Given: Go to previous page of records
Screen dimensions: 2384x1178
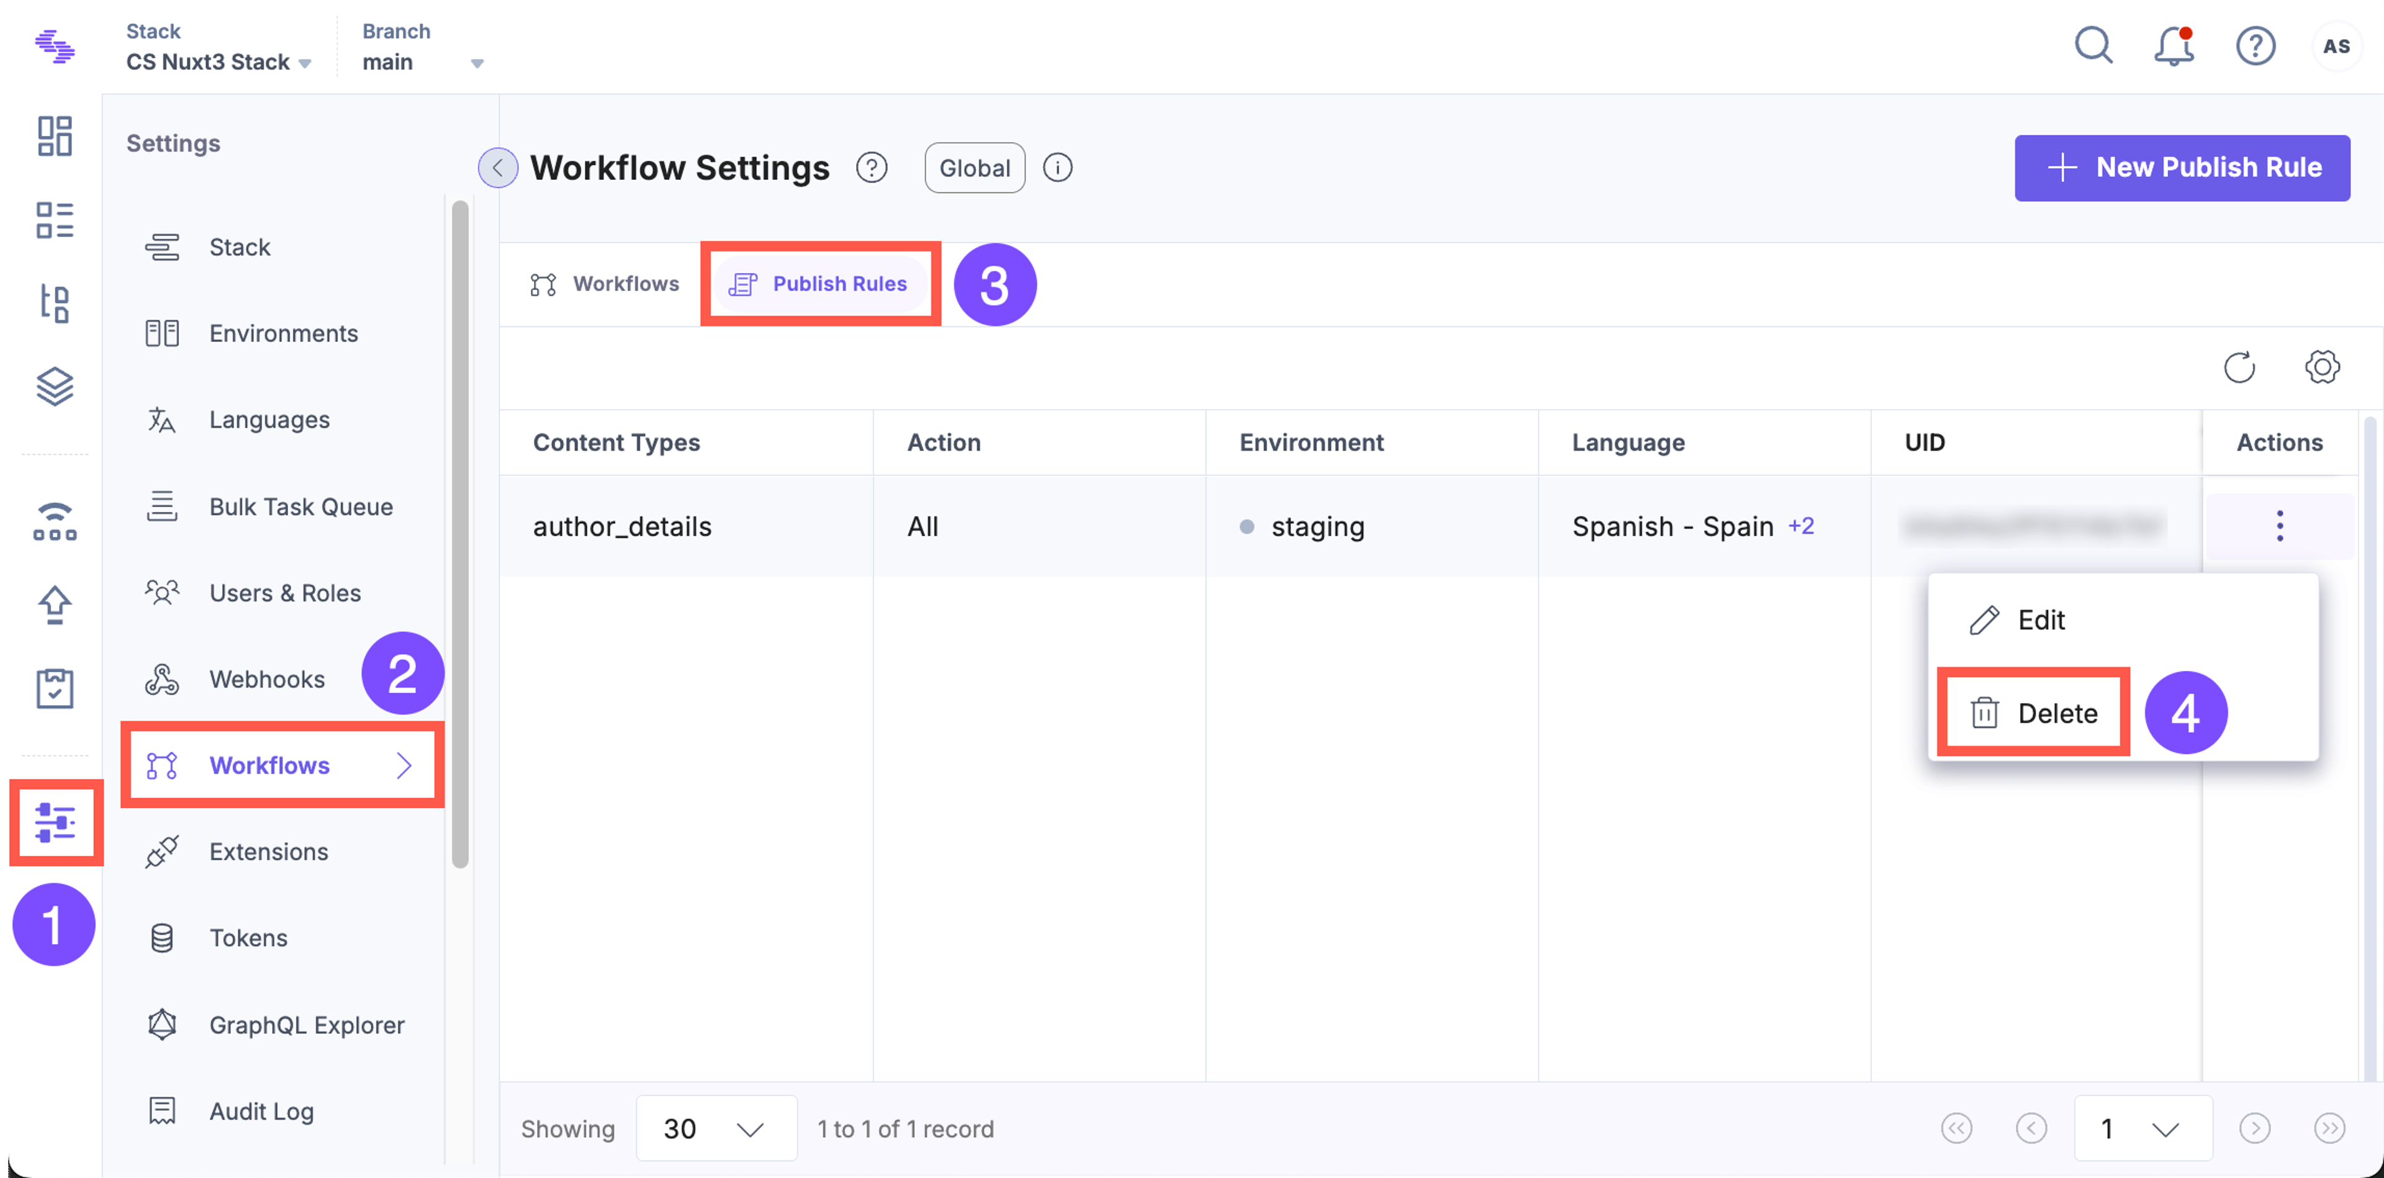Looking at the screenshot, I should click(2031, 1128).
